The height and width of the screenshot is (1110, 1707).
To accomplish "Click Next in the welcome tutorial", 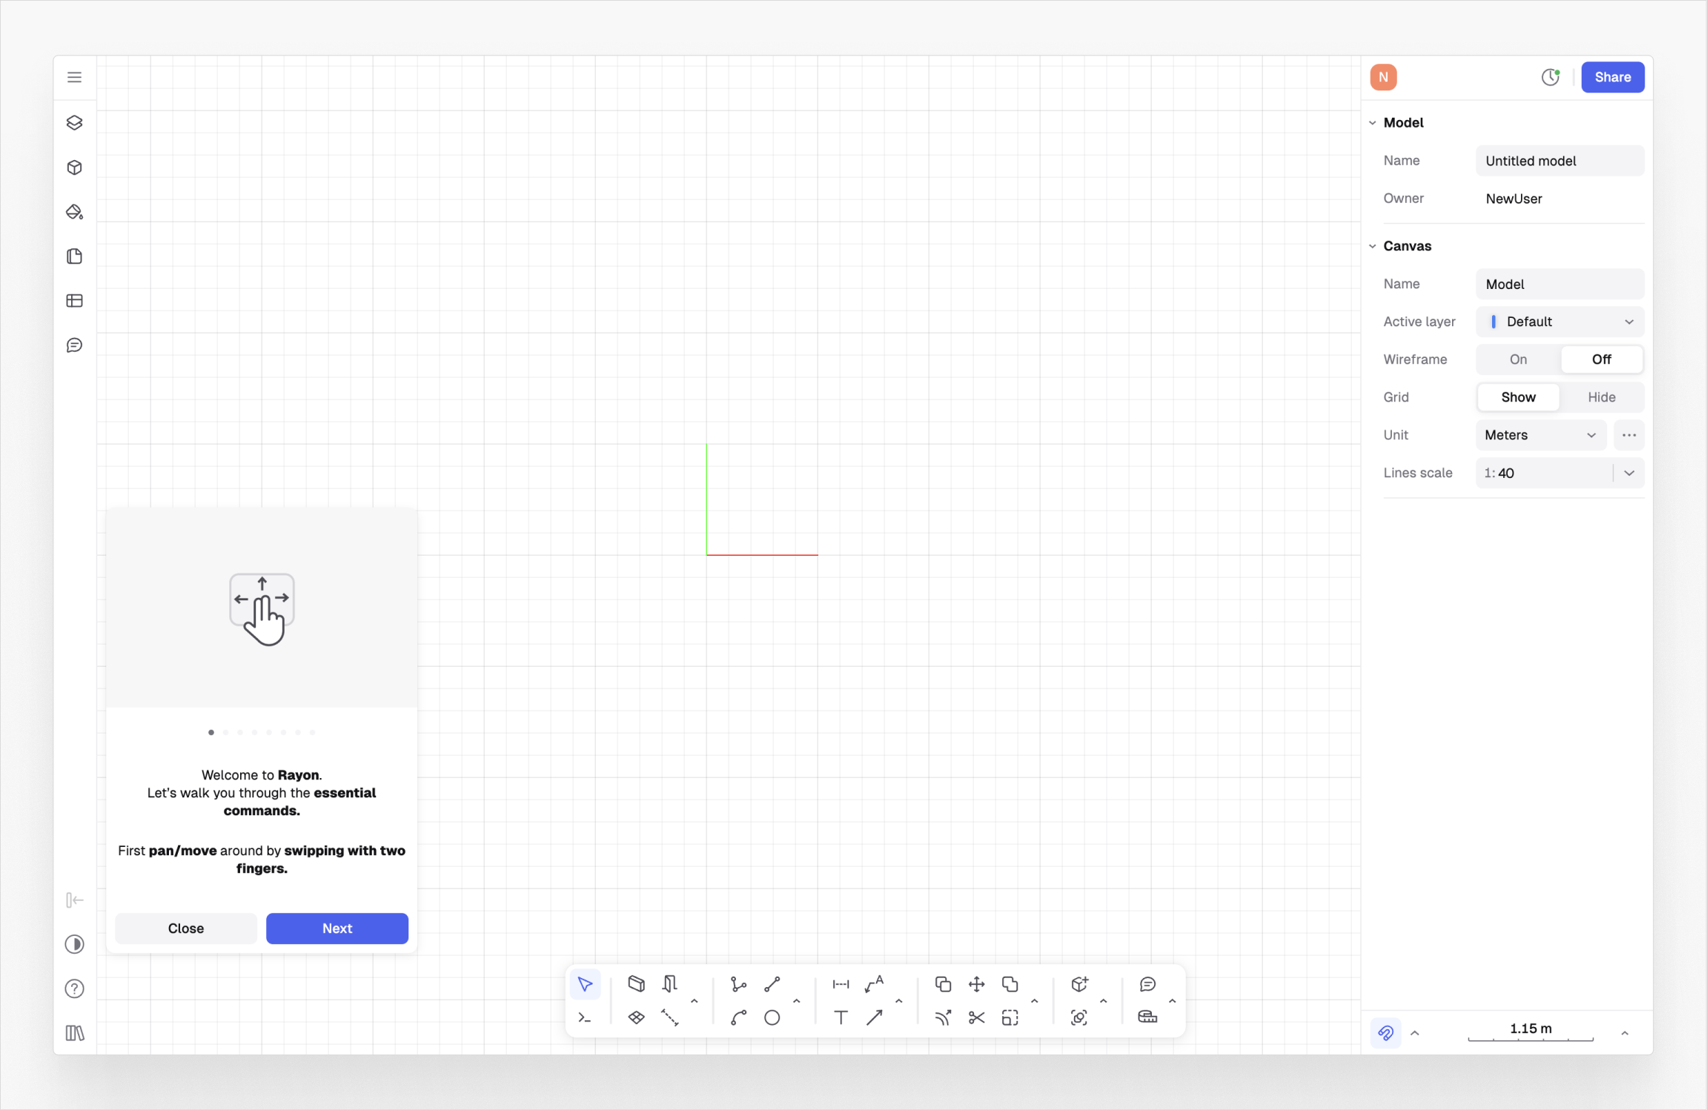I will coord(337,928).
